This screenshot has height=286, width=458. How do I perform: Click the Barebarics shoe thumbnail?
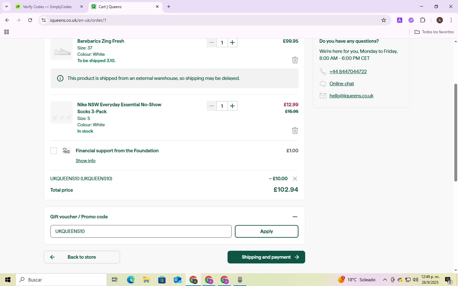(61, 49)
